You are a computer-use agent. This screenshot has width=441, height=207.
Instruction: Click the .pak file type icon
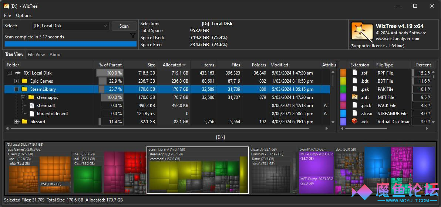pos(355,89)
